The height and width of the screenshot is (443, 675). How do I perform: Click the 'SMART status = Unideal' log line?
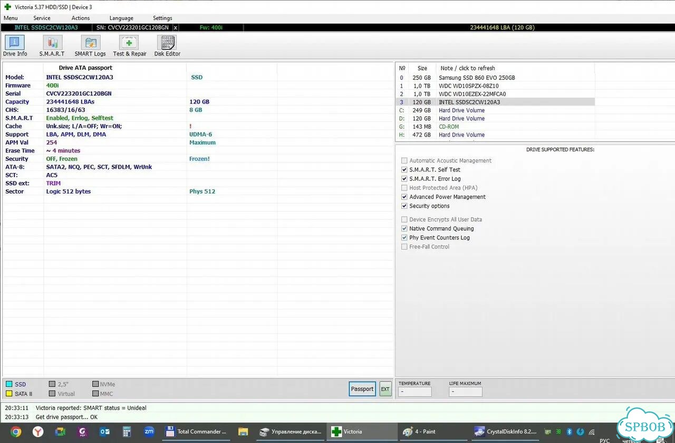(x=91, y=408)
